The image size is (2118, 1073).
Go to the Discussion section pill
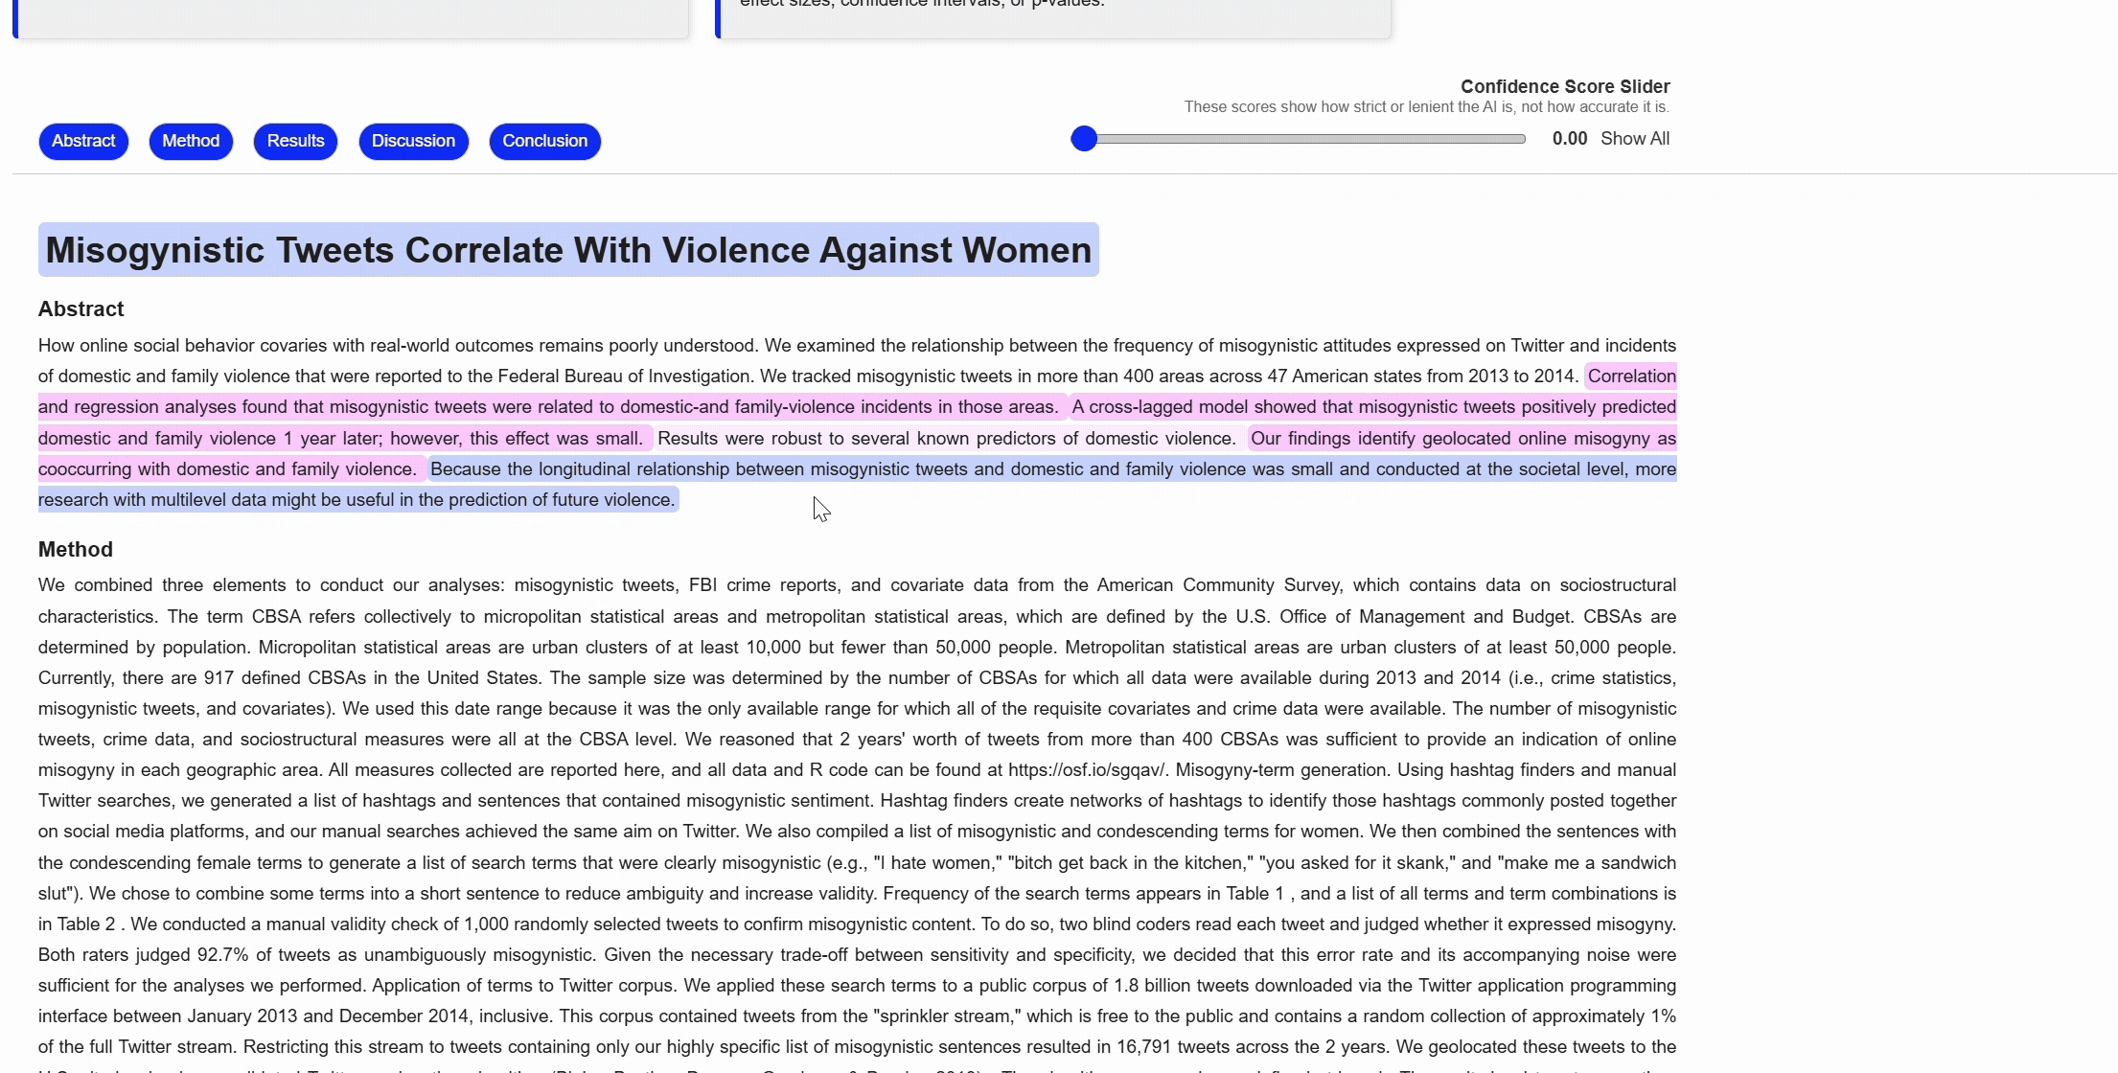[413, 141]
